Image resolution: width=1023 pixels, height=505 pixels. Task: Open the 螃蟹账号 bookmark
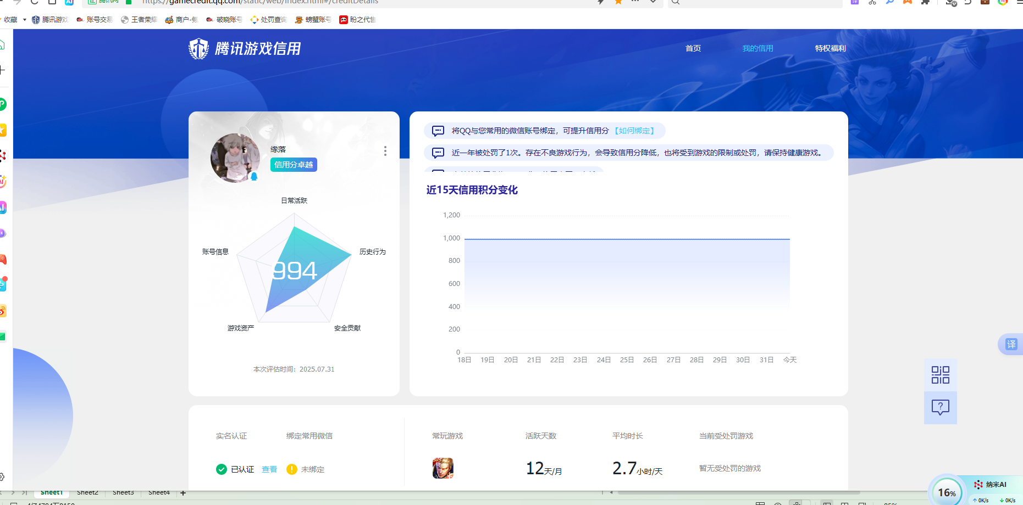click(313, 20)
